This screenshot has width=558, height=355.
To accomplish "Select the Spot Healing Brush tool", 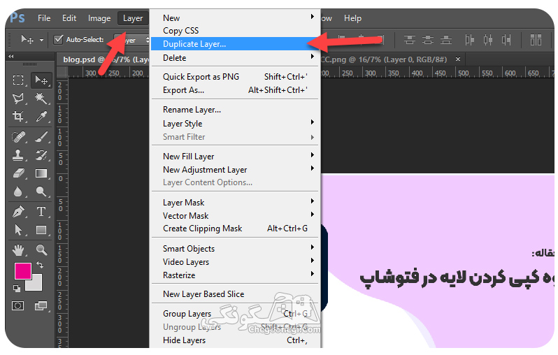I will tap(18, 136).
